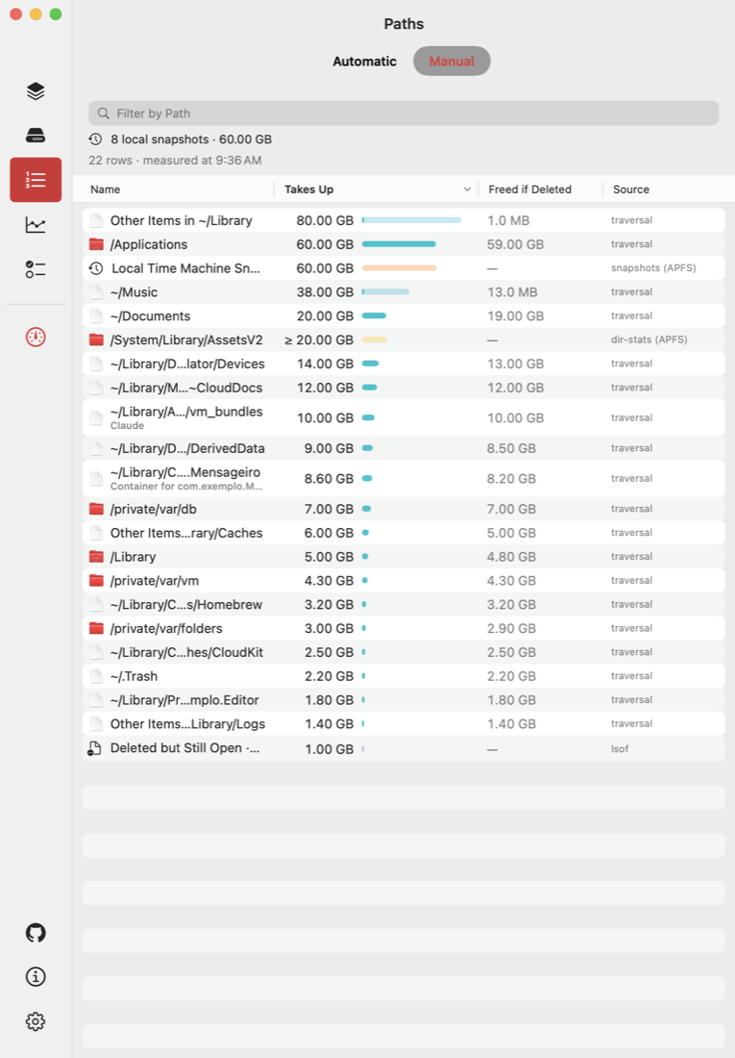
Task: Select Other Items...Library/Logs row
Action: coord(404,723)
